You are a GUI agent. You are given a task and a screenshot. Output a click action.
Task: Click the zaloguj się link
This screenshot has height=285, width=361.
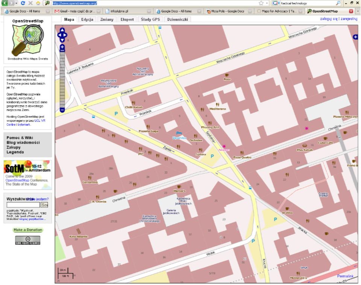329,19
